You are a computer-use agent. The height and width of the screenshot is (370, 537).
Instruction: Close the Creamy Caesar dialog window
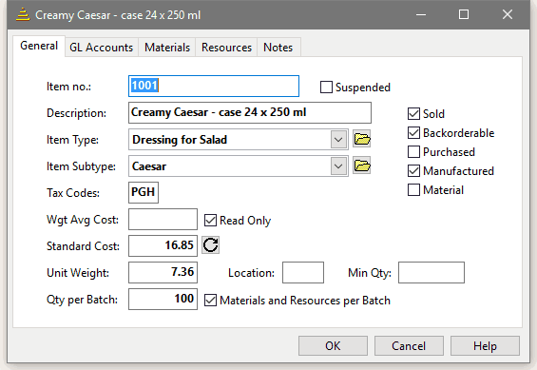(508, 14)
